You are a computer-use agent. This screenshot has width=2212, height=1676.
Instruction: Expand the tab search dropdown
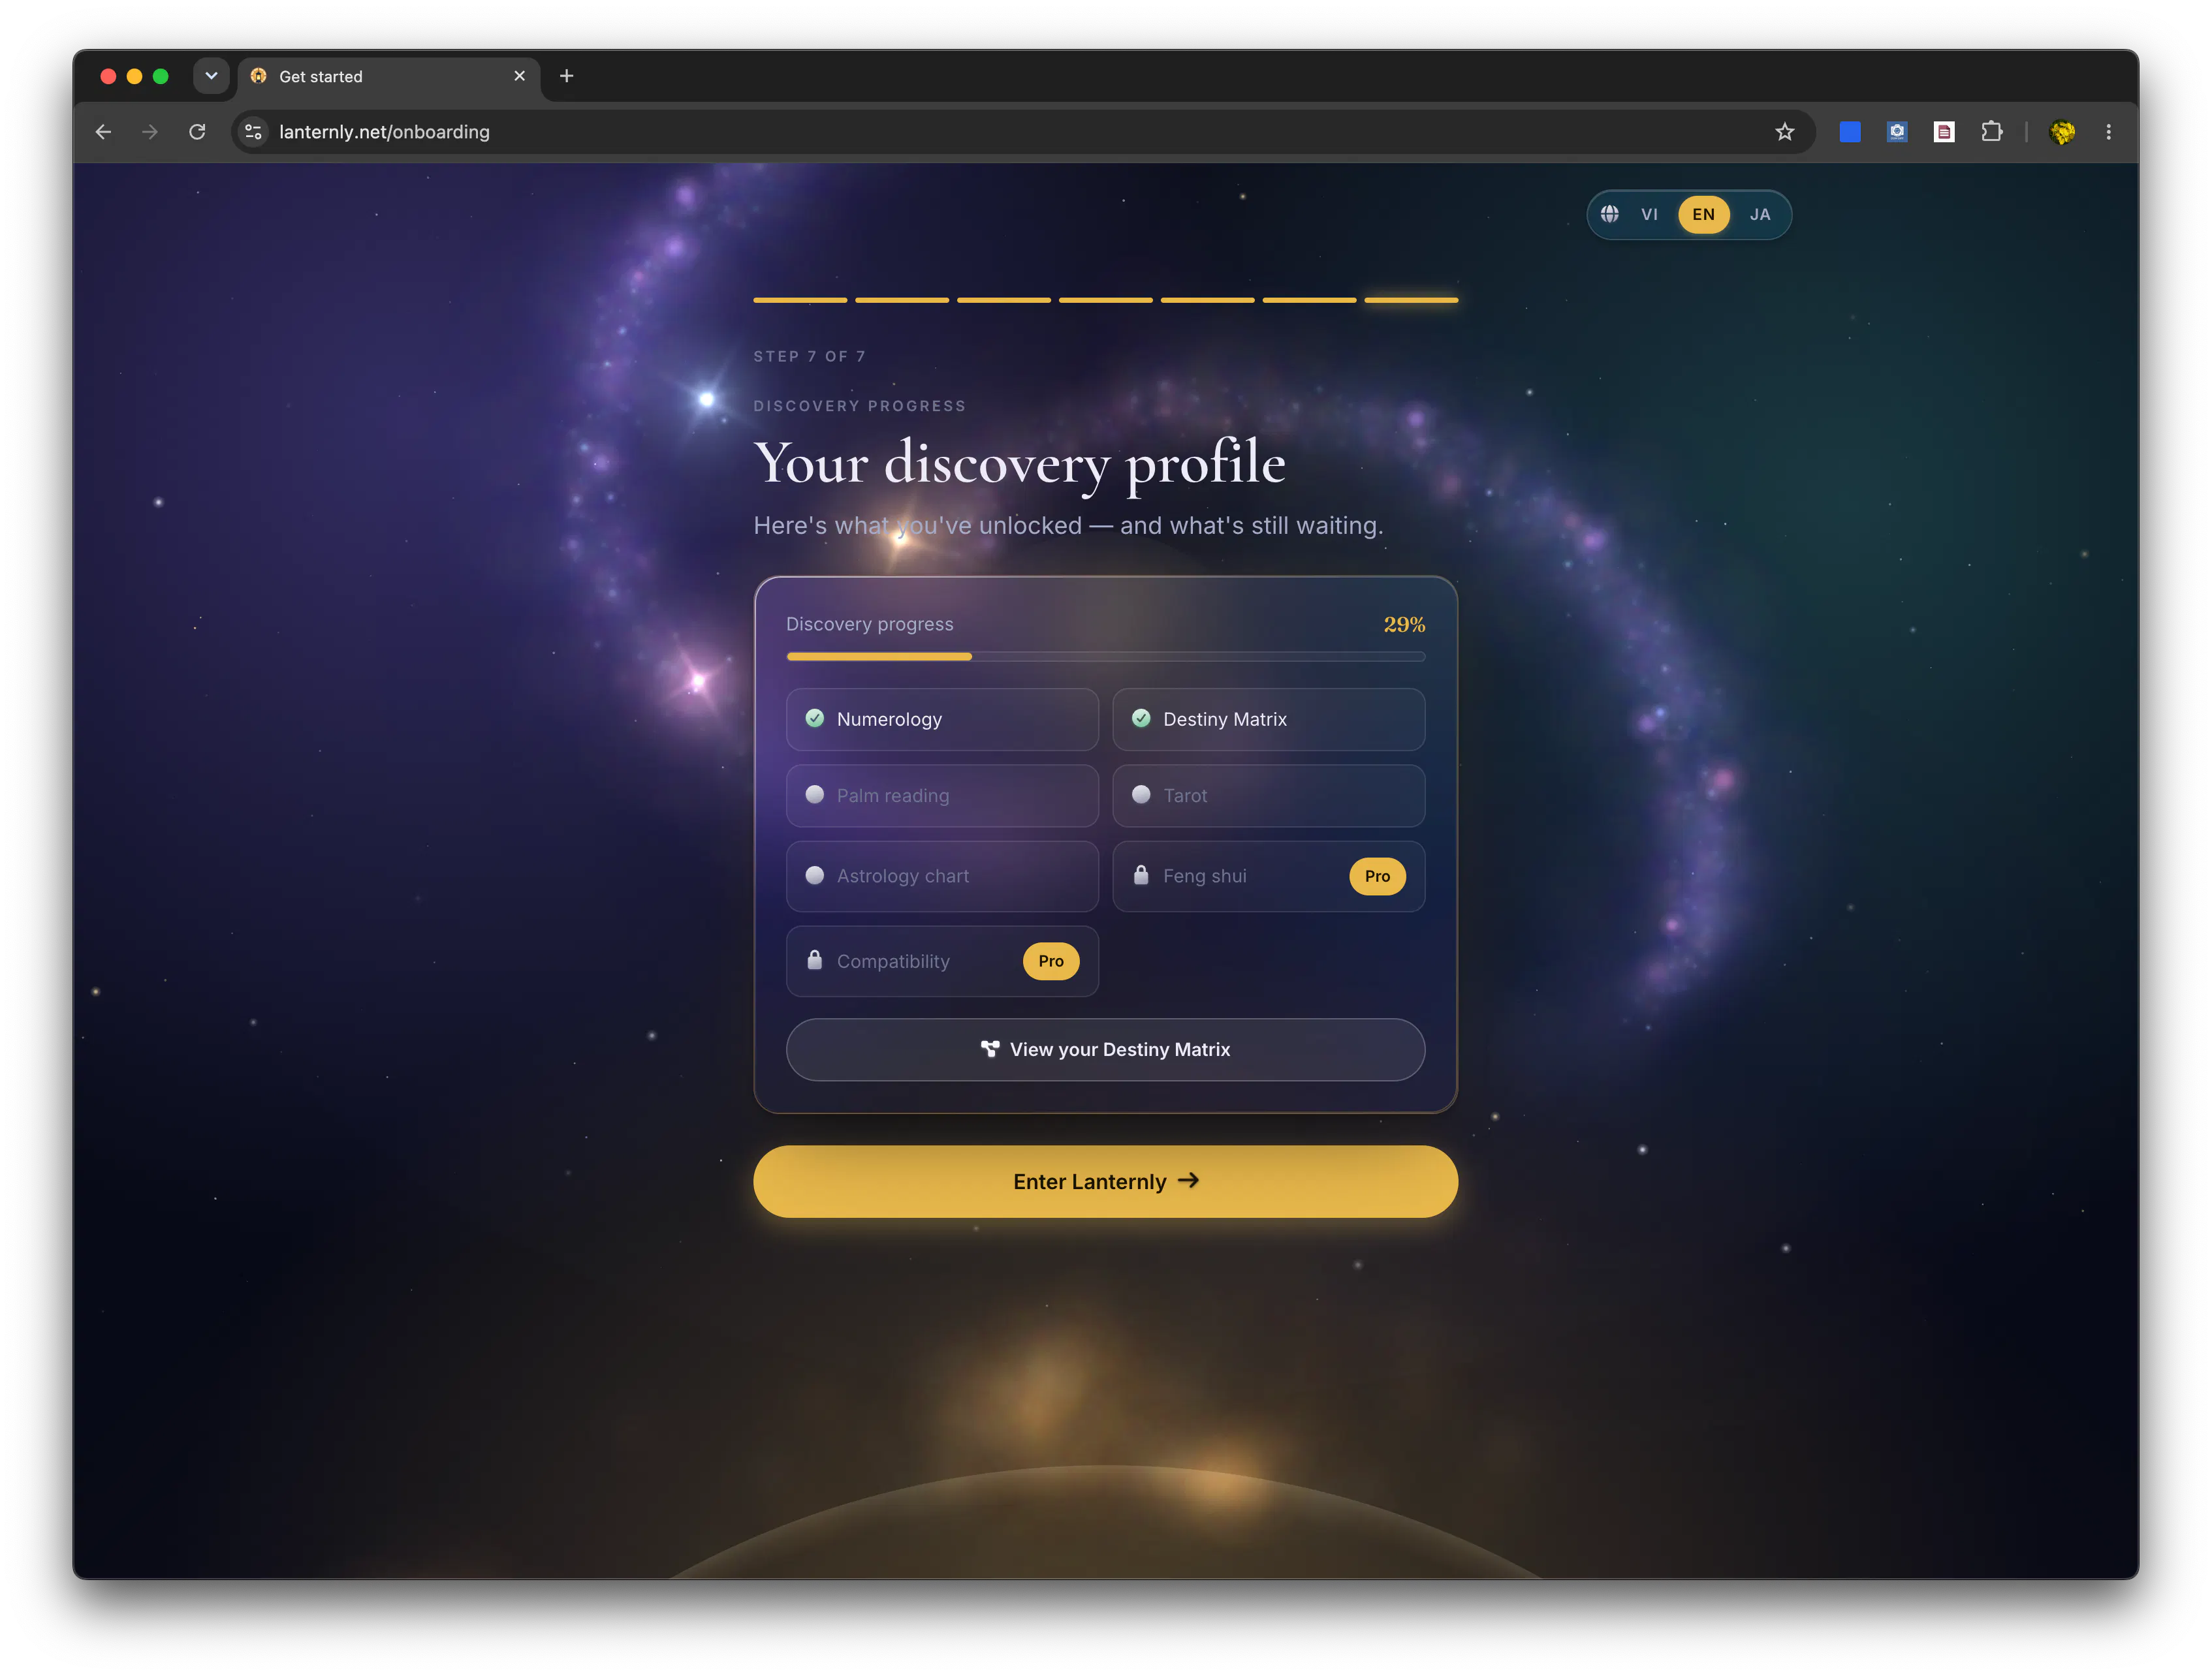coord(211,76)
